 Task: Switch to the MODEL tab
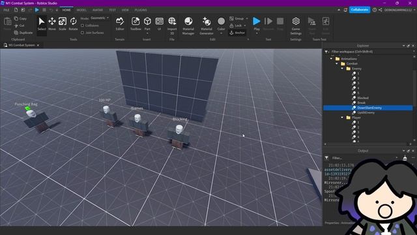point(81,10)
